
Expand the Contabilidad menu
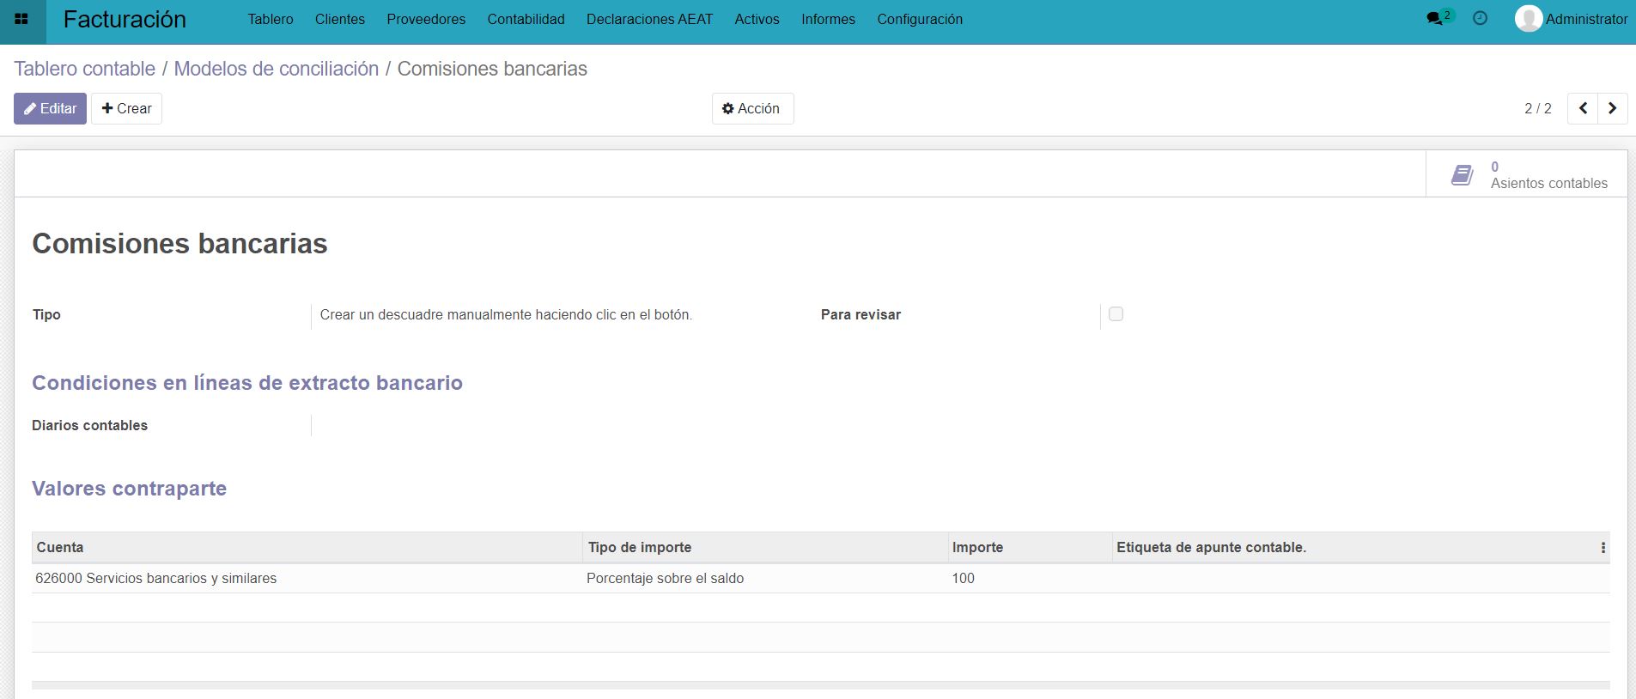pyautogui.click(x=526, y=19)
